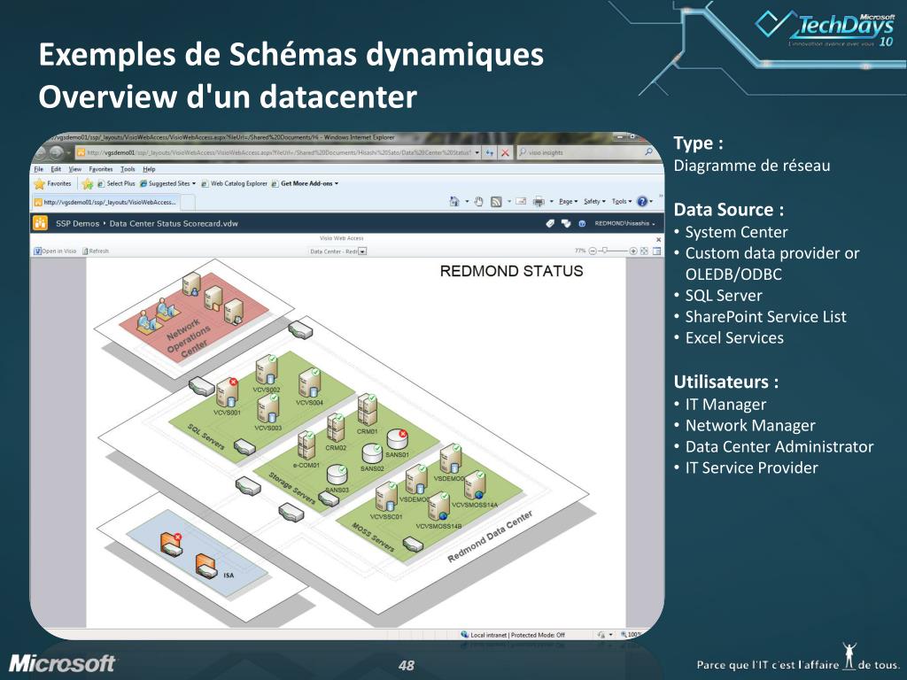This screenshot has width=907, height=680.
Task: Click the fit page to view icon
Action: pos(645,251)
